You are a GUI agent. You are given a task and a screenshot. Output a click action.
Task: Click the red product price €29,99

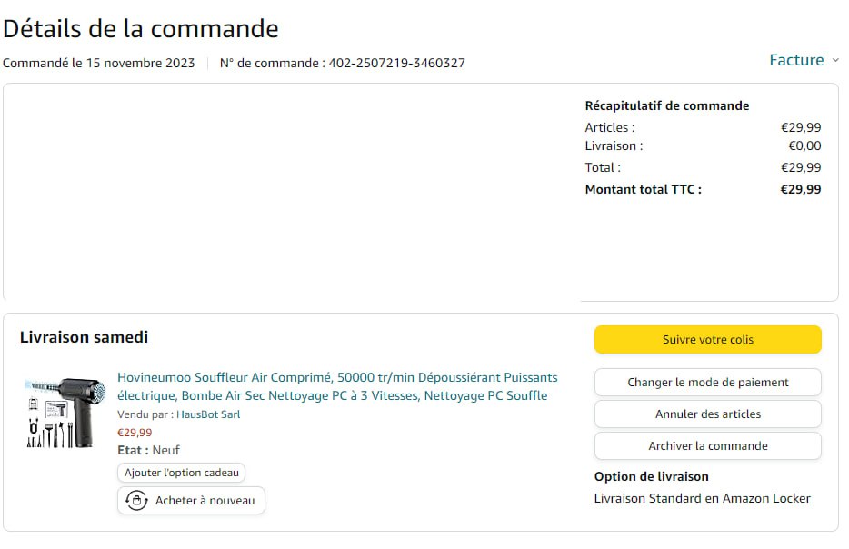[135, 433]
